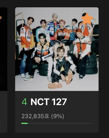
Task: Tap the standing member in orange-yellow jacket
Action: [27, 48]
